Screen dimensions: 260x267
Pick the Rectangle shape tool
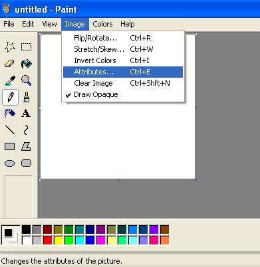[10, 147]
